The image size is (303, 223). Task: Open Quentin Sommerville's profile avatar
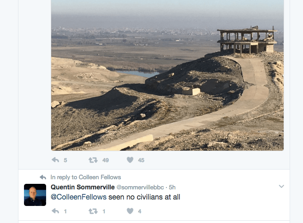35,195
